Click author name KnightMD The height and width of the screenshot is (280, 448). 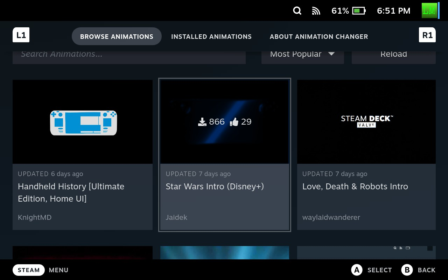point(35,217)
